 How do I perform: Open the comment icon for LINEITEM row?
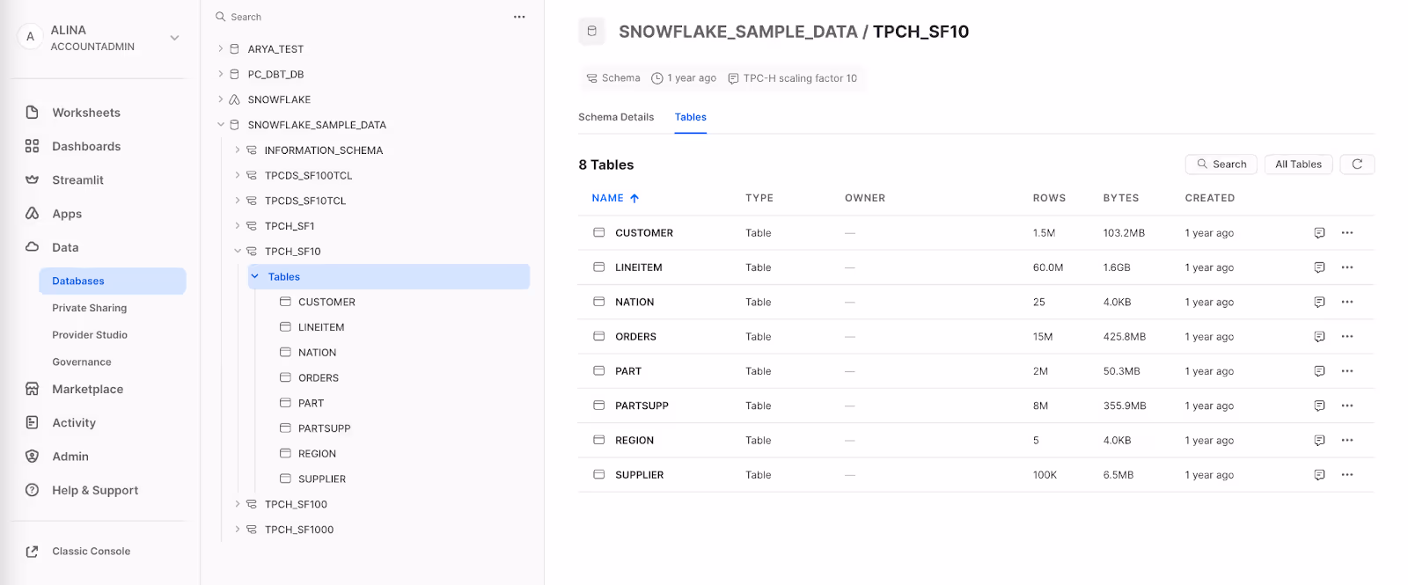pyautogui.click(x=1319, y=267)
